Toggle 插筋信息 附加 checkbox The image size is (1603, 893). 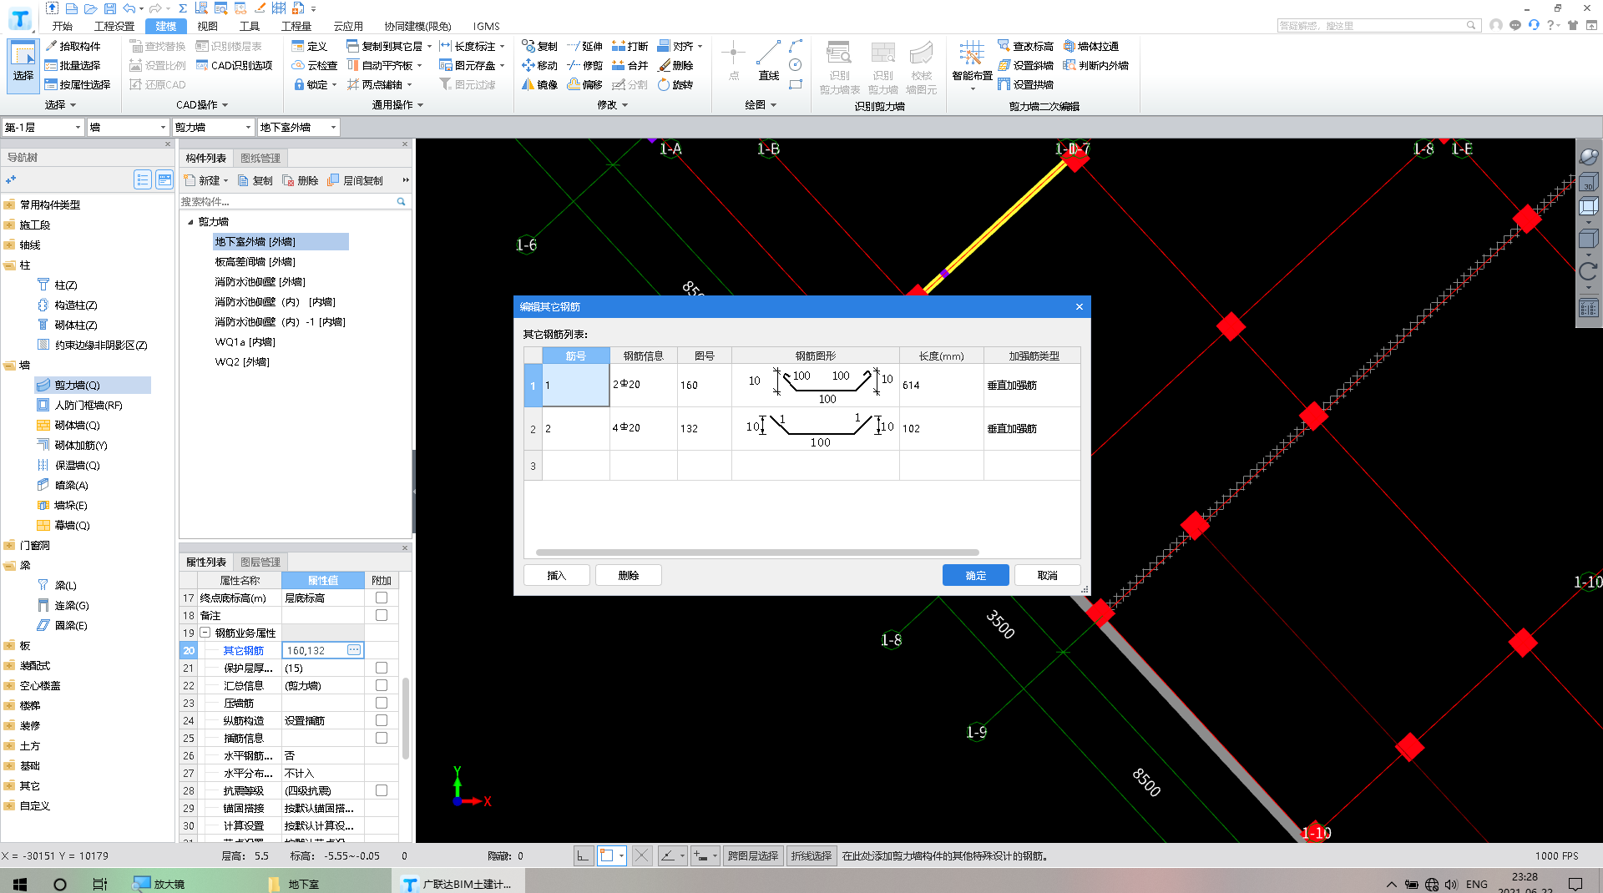(382, 738)
